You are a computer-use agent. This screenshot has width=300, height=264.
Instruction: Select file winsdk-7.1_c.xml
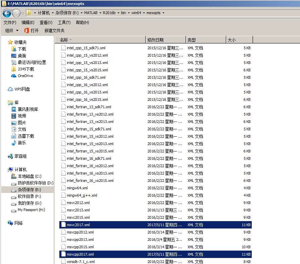pyautogui.click(x=155, y=261)
